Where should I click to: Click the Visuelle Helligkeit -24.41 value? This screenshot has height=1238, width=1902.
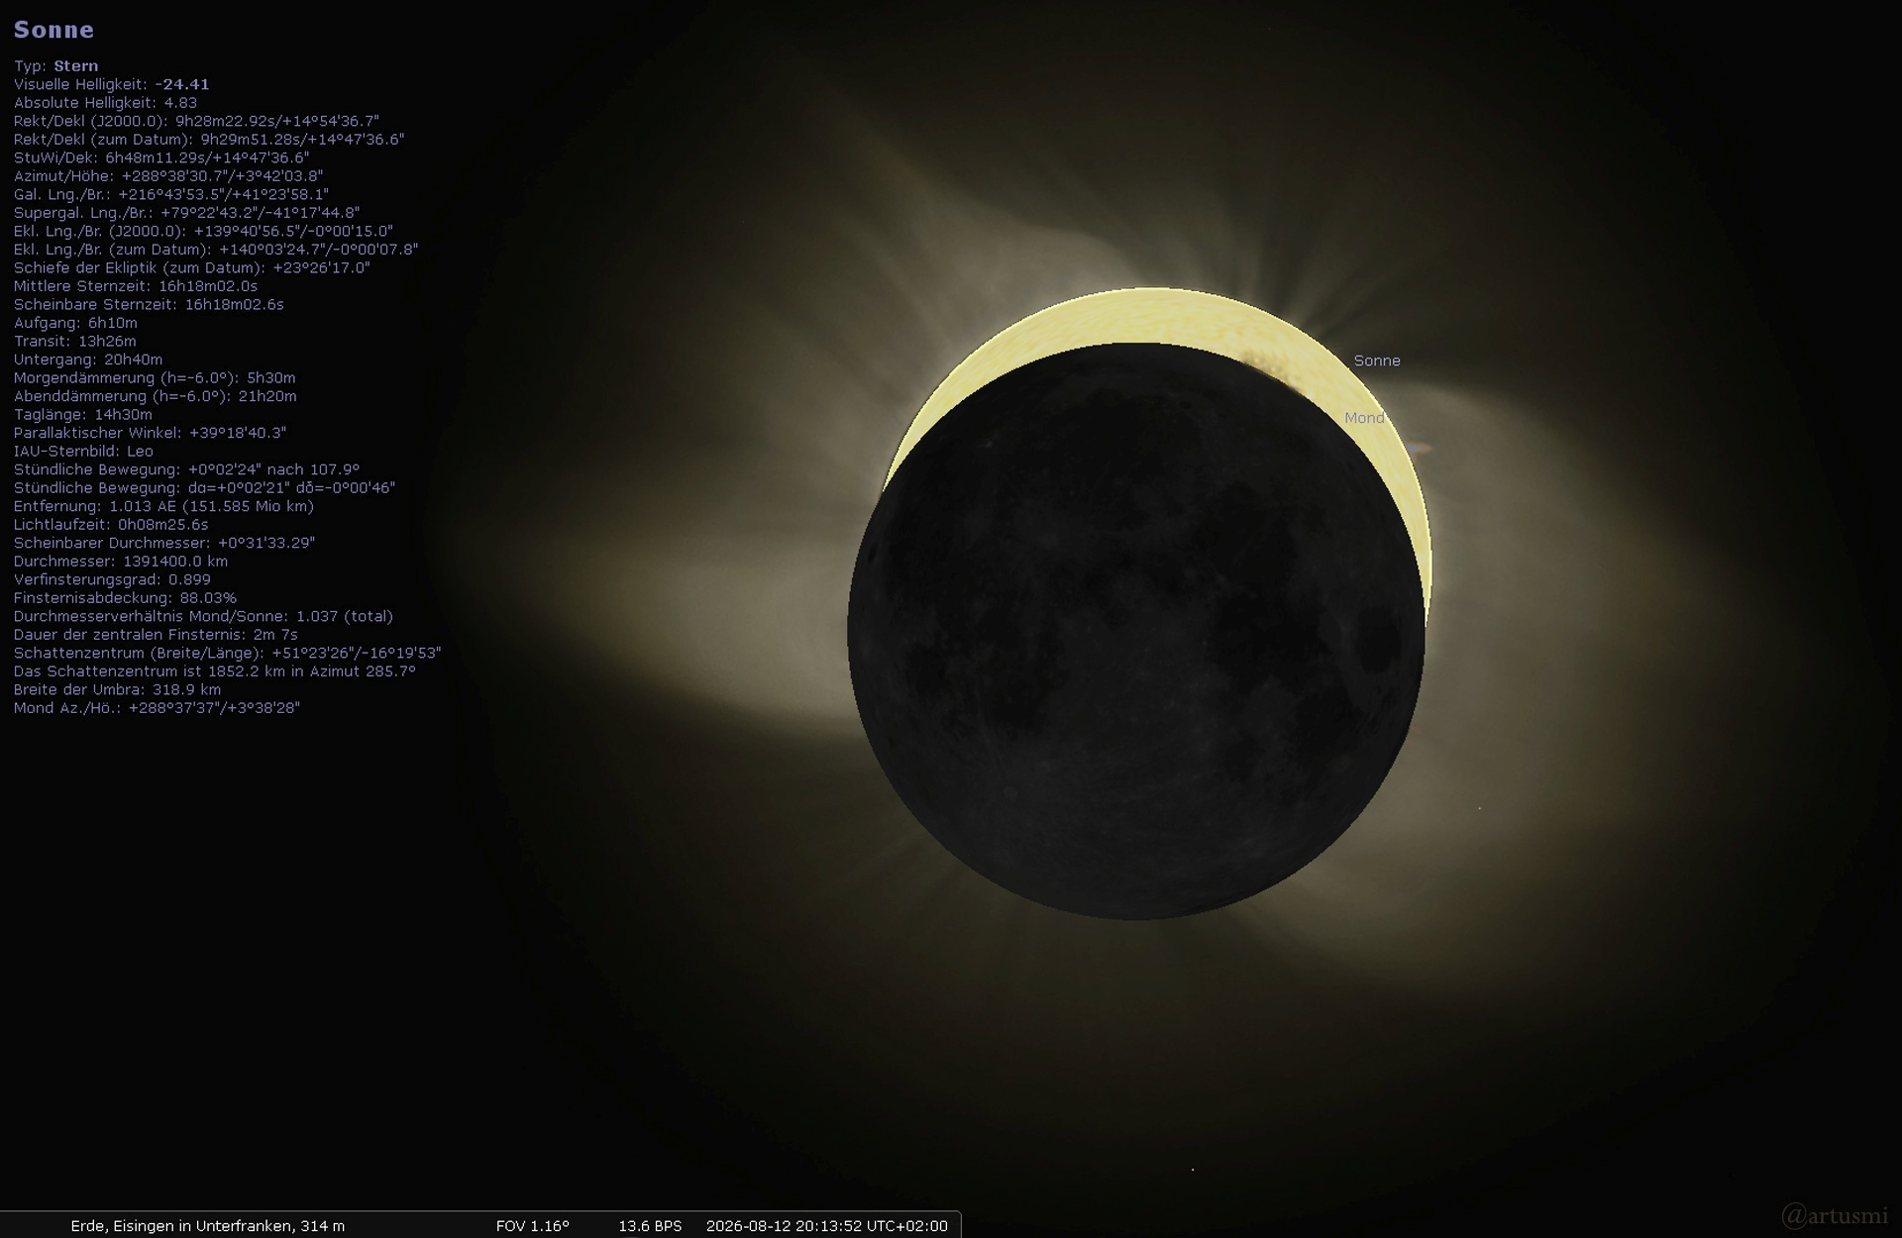[182, 84]
